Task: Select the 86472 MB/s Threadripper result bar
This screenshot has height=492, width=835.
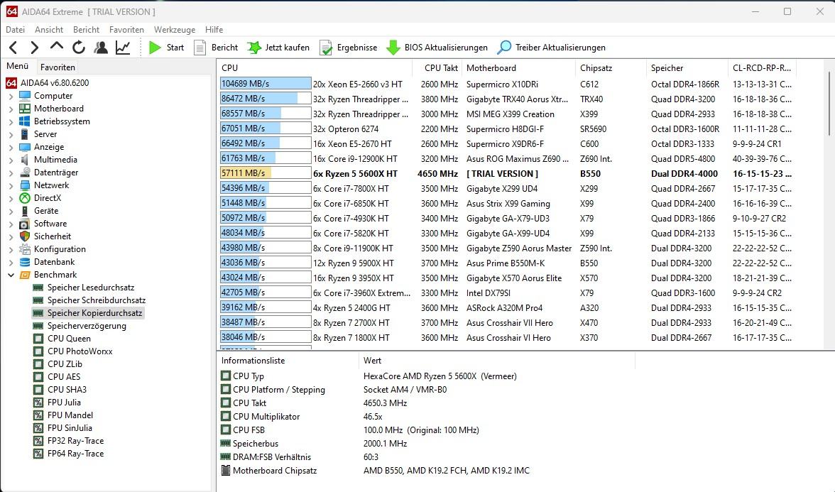Action: (x=266, y=99)
